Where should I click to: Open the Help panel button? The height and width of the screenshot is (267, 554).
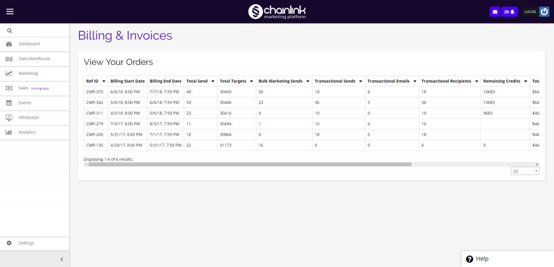507,259
